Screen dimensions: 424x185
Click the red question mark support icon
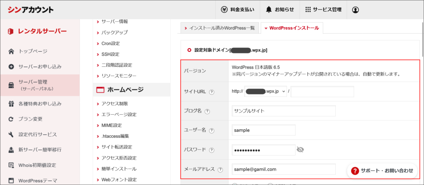point(355,171)
